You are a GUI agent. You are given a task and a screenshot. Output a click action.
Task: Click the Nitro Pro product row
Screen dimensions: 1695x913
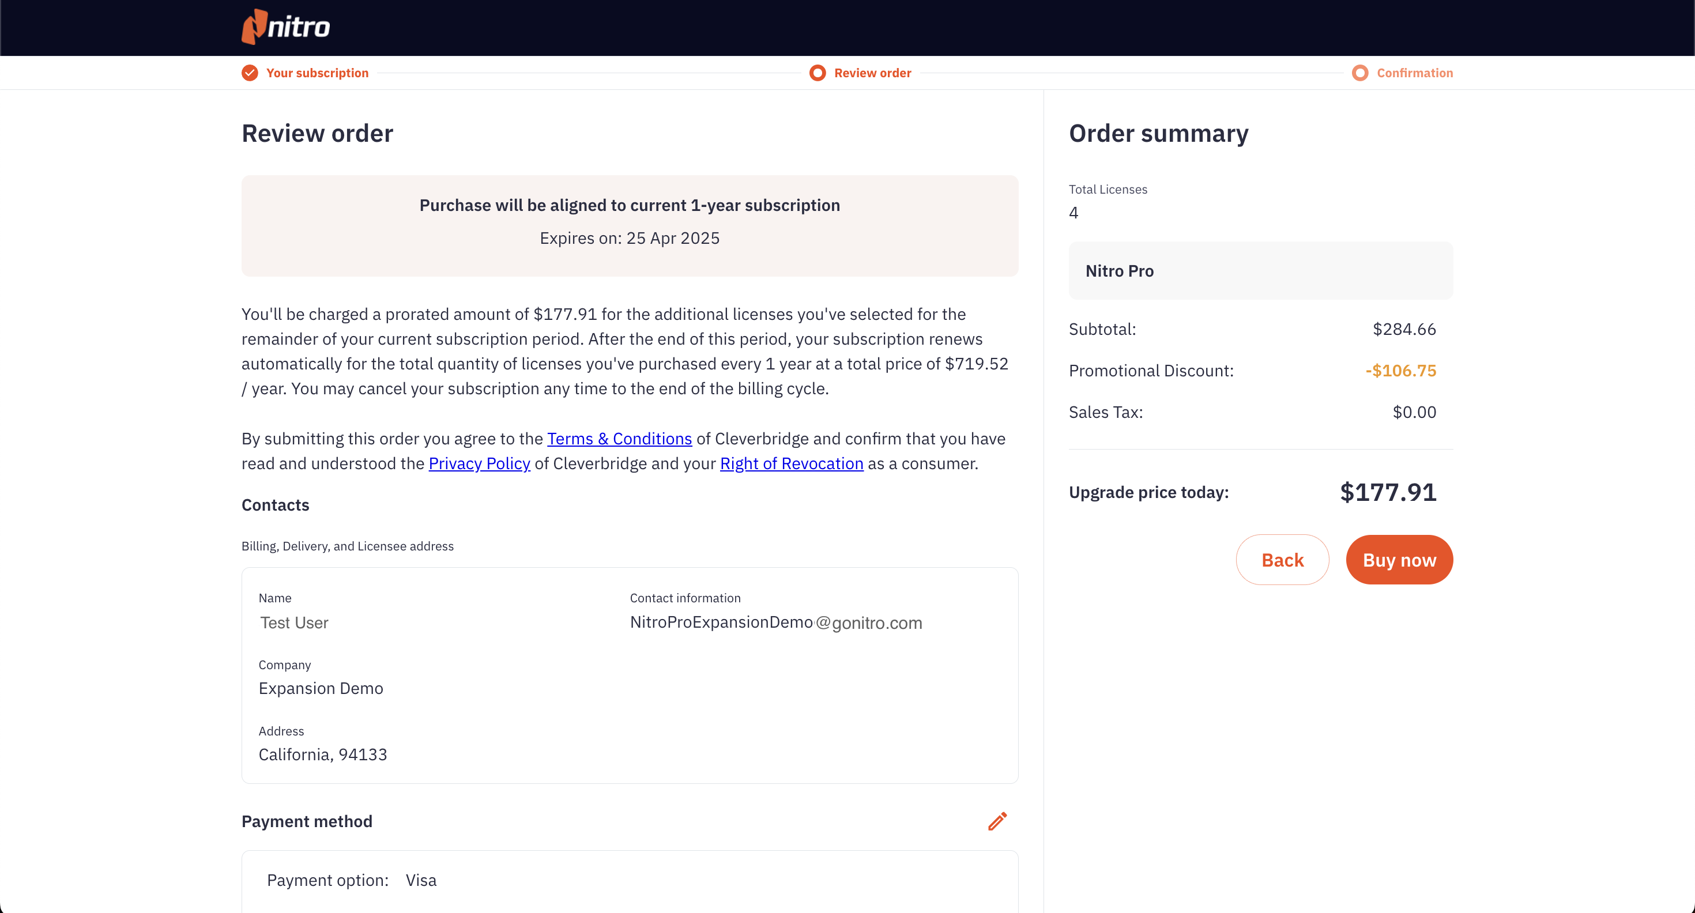point(1260,271)
